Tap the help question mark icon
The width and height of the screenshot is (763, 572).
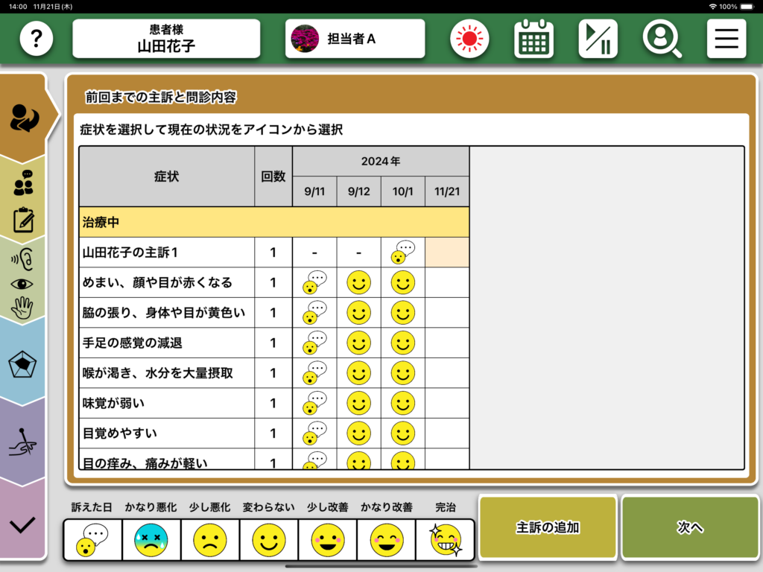[x=37, y=39]
